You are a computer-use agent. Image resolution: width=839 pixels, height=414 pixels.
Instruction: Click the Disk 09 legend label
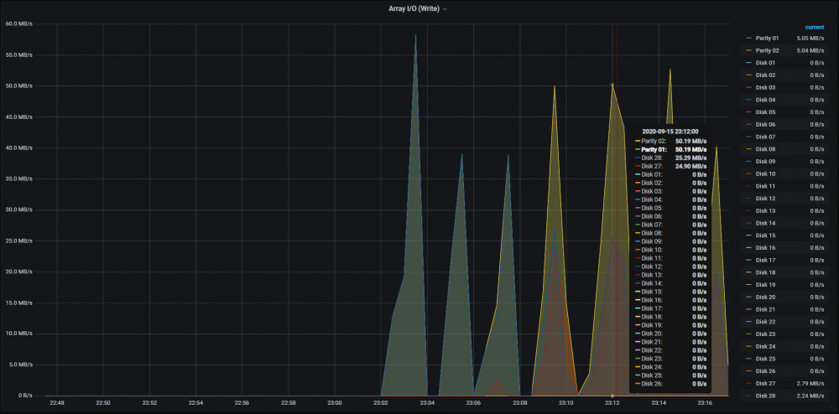coord(765,162)
